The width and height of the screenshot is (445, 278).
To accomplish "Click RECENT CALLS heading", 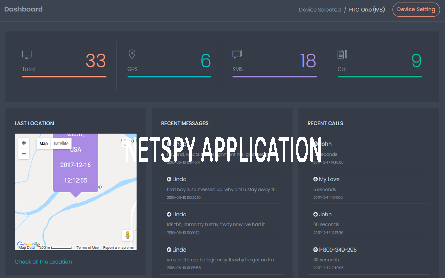I will 325,123.
